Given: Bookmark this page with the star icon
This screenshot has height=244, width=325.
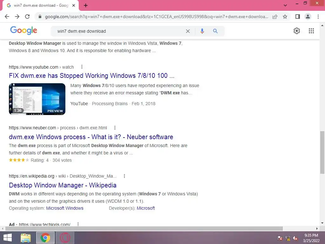Looking at the screenshot, I should pyautogui.click(x=285, y=17).
